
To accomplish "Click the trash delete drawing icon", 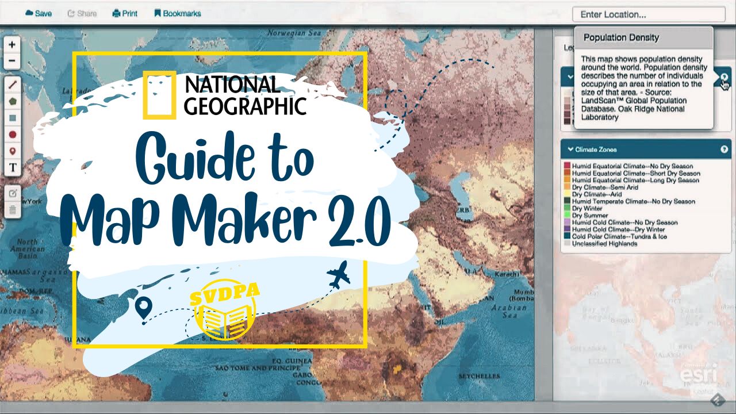I will coord(13,210).
